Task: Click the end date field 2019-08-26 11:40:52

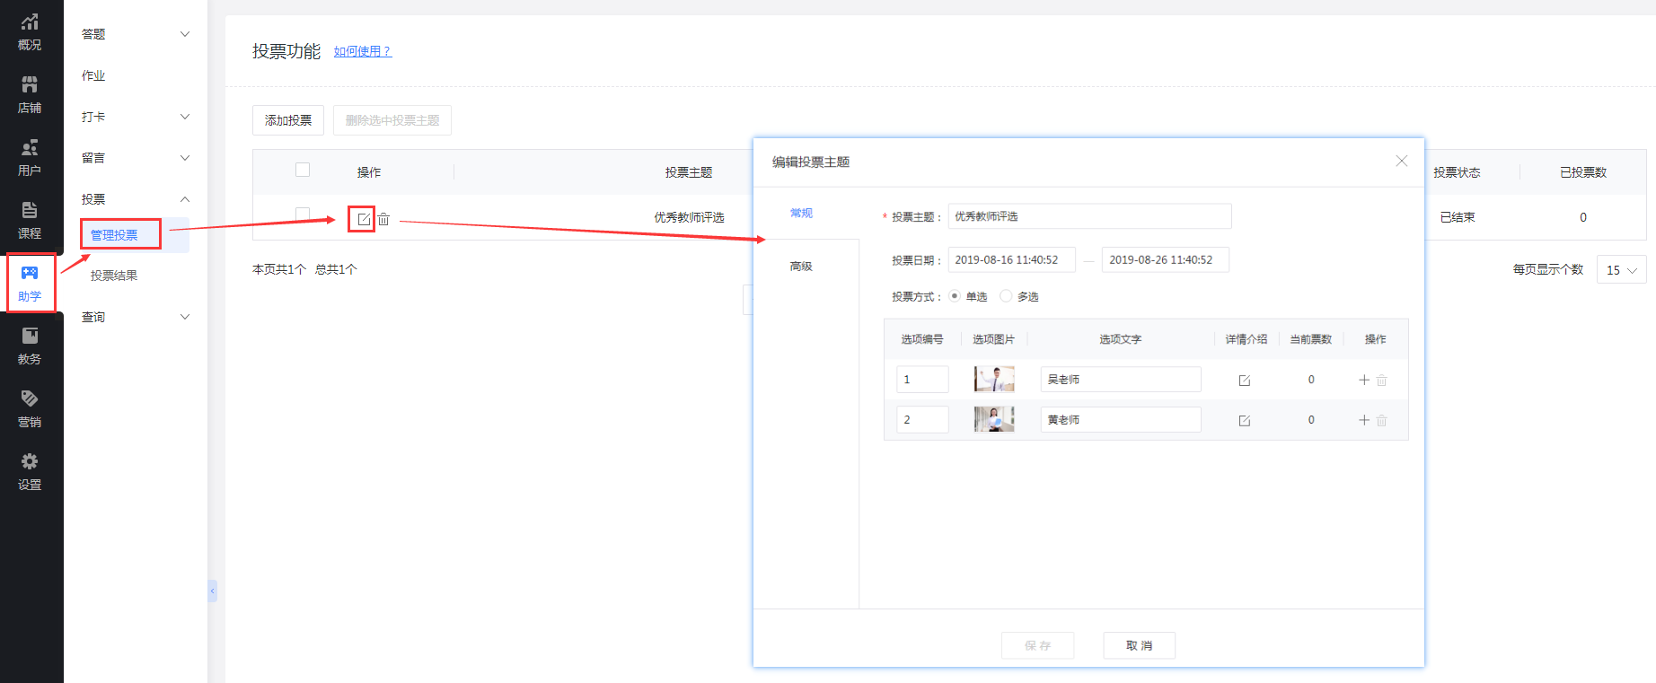Action: pos(1165,260)
